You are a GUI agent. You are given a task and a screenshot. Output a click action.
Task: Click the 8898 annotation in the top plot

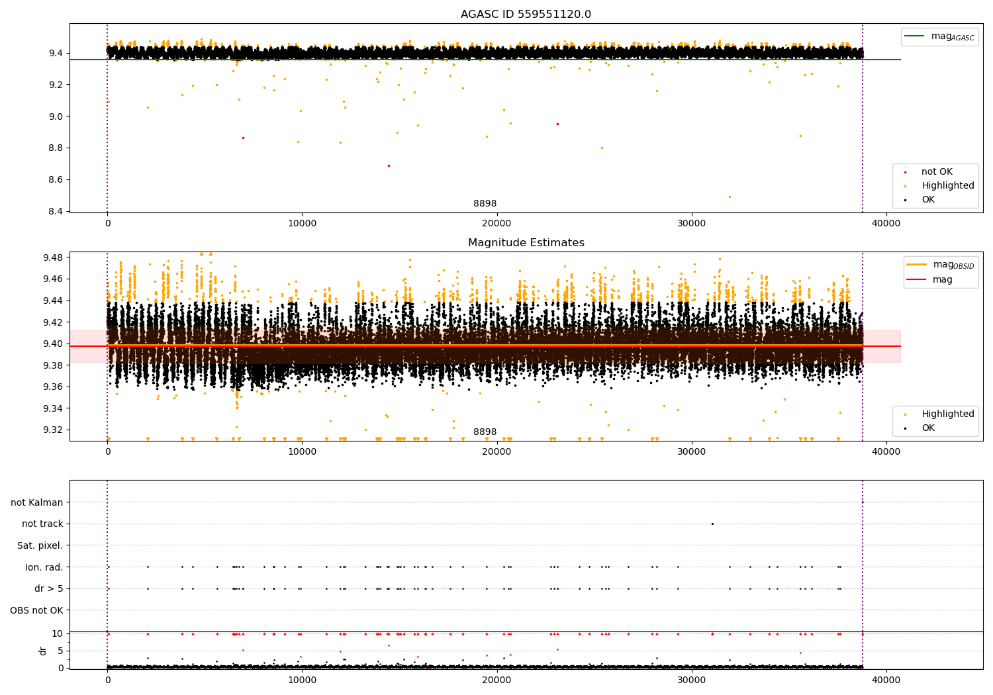tap(485, 204)
